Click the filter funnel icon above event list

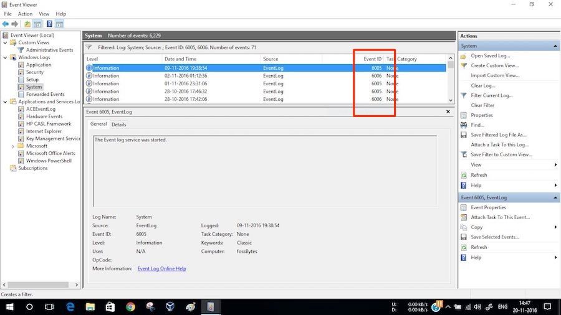click(x=89, y=47)
